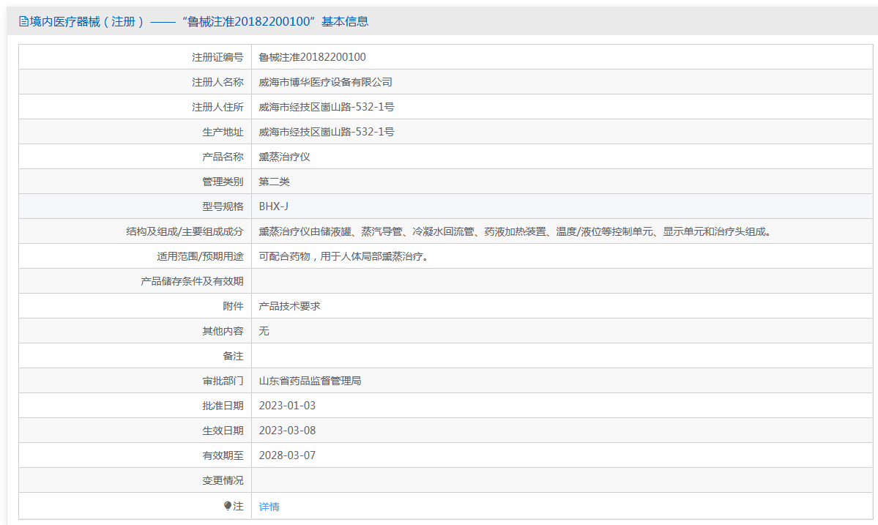Click the 备注 label

(233, 356)
